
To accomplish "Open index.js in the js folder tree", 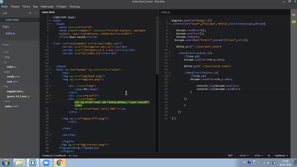I will (x=12, y=67).
